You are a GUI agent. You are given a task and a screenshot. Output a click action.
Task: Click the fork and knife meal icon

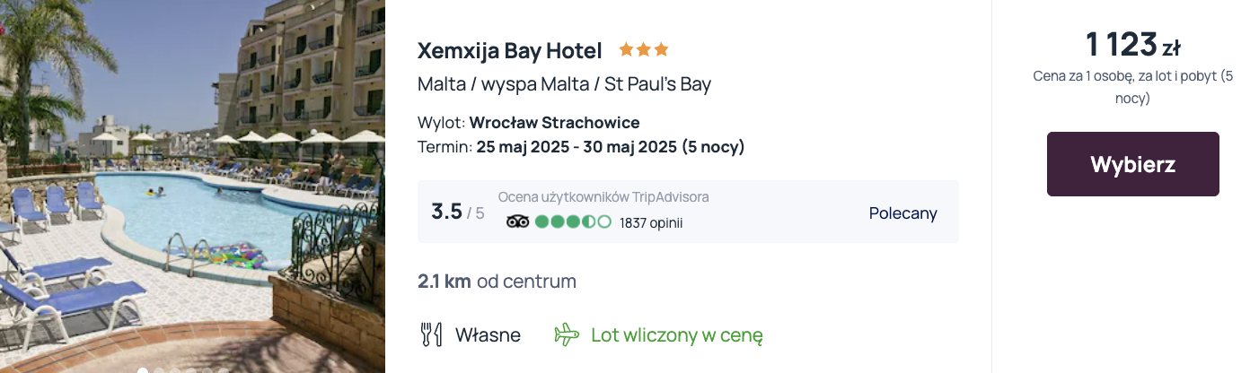431,335
